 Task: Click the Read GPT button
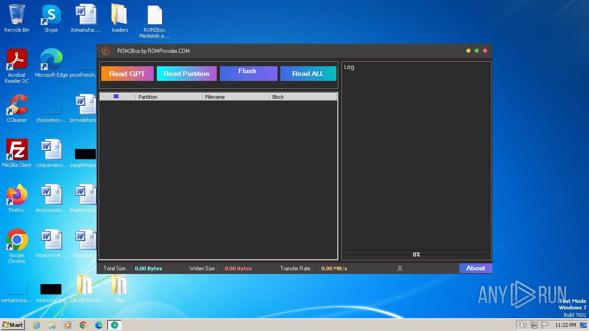(x=127, y=74)
